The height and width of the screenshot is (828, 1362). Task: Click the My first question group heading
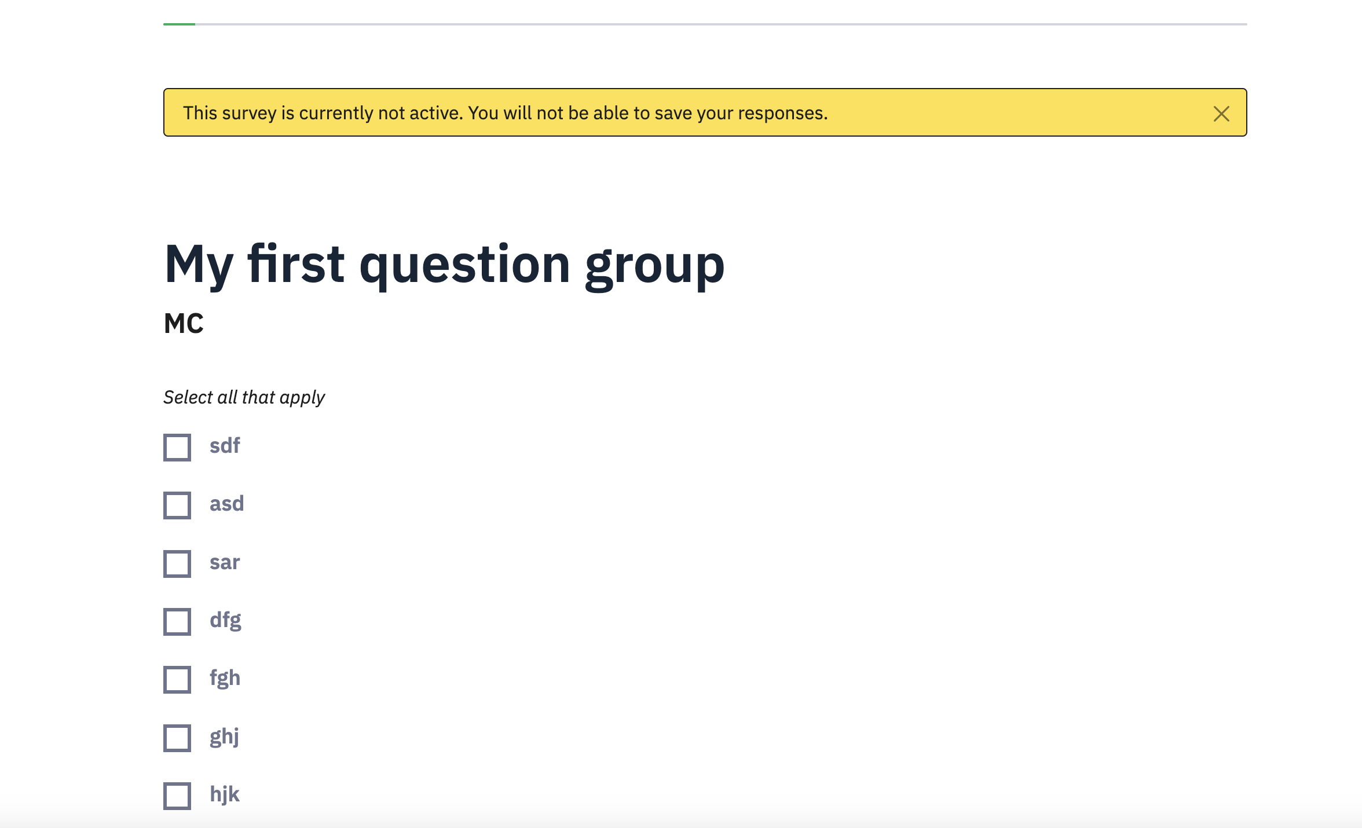tap(444, 265)
